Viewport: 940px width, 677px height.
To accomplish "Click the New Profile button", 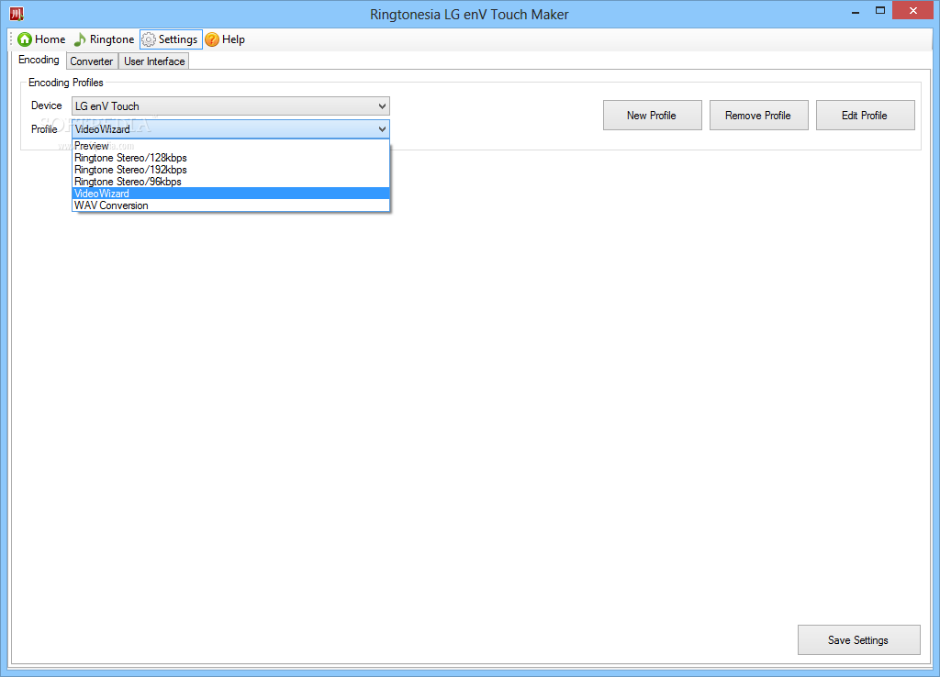I will [653, 115].
